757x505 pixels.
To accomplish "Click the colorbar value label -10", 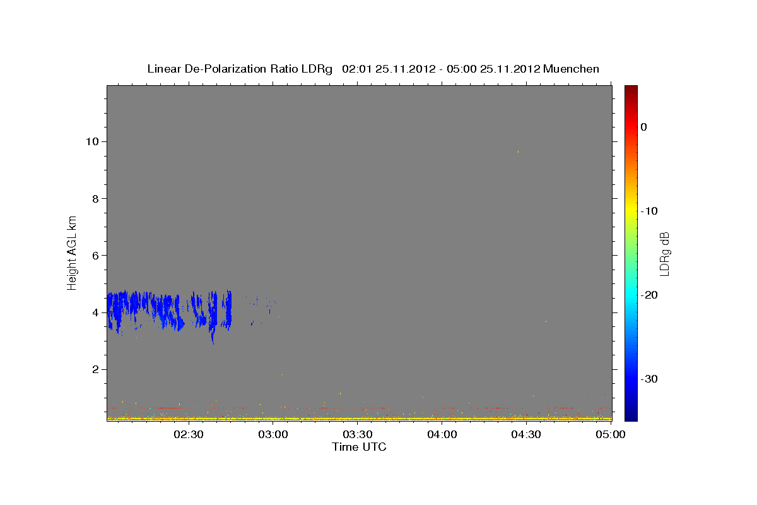I will (x=650, y=211).
